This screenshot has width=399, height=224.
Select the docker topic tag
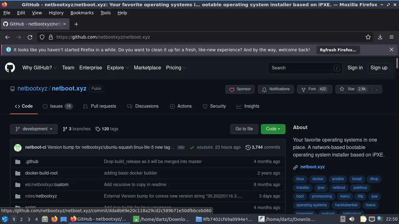(x=318, y=179)
